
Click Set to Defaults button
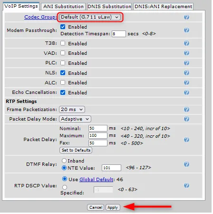click(x=76, y=150)
